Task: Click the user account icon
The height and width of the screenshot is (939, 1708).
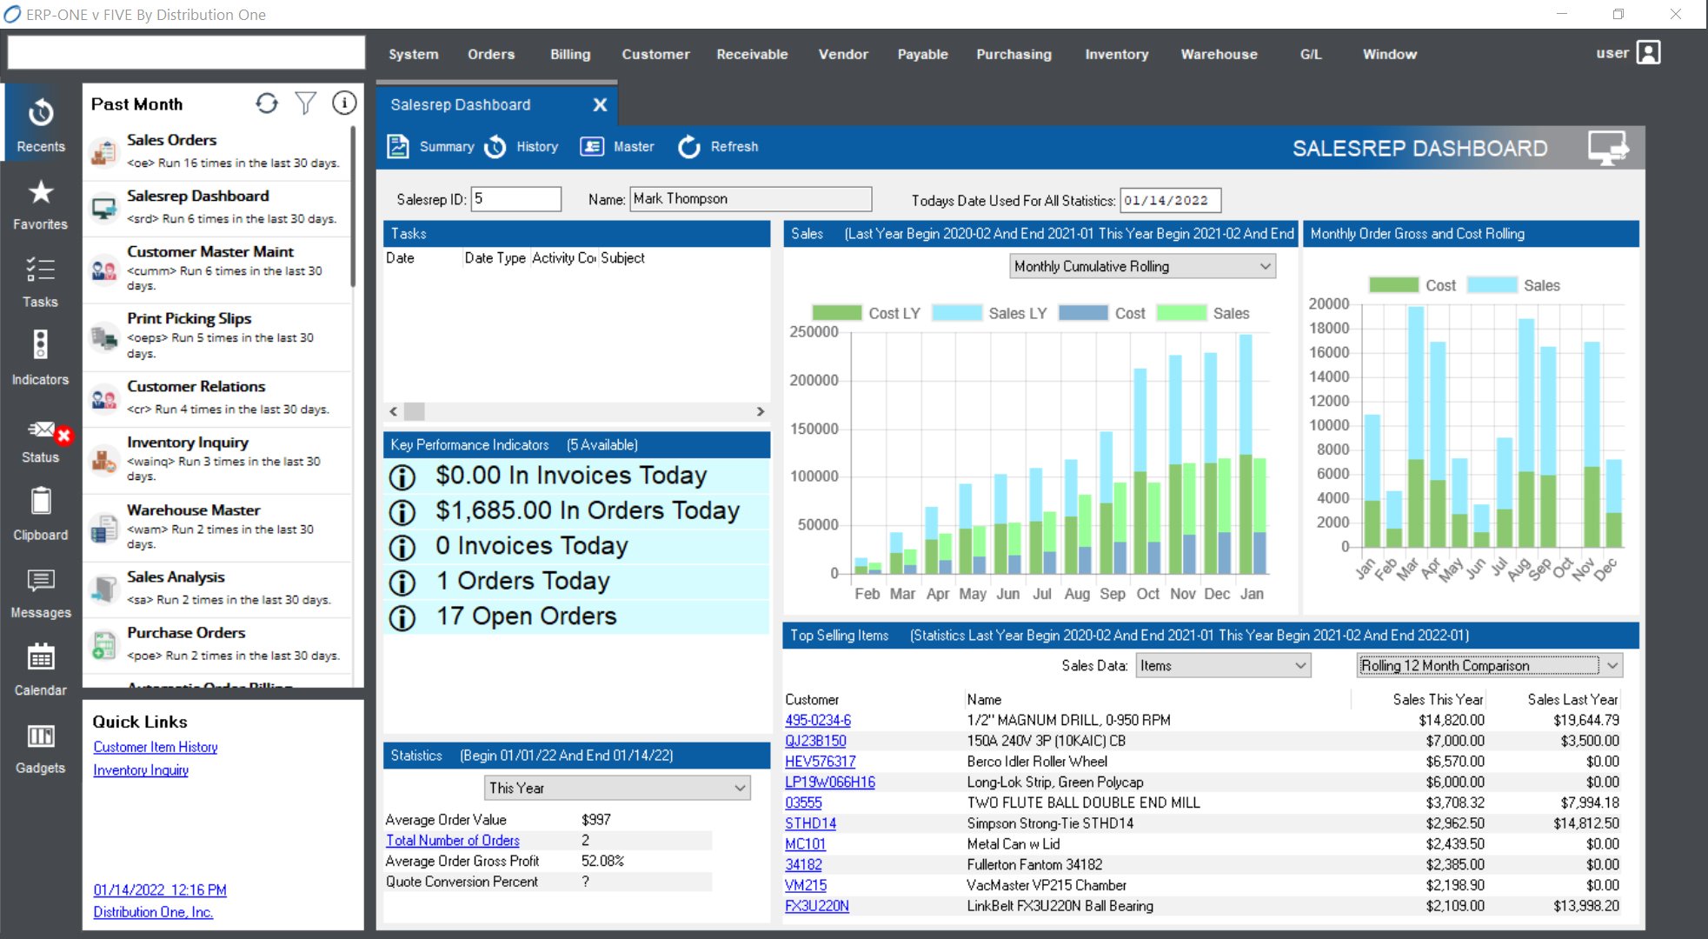Action: pos(1648,53)
